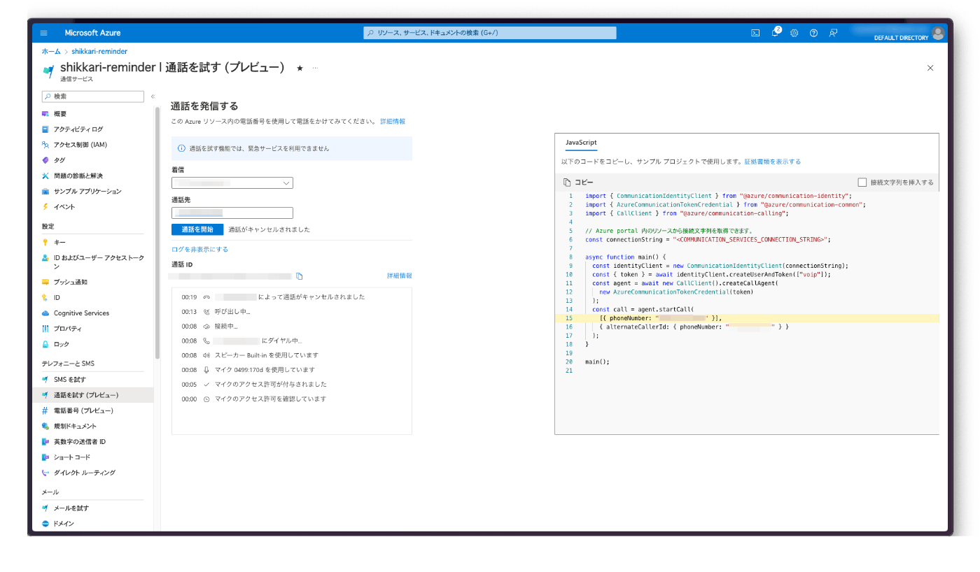
Task: Click log entry マイクのアクセス許可が付与されました
Action: pos(270,385)
